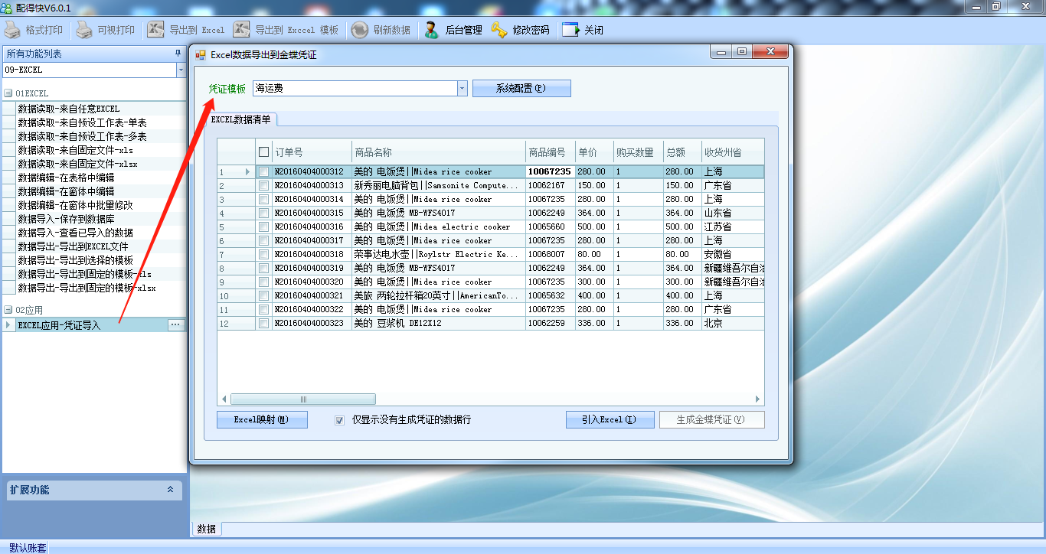Select 数据读取-来自预设工作表-单表 item
The height and width of the screenshot is (554, 1046).
[x=82, y=122]
